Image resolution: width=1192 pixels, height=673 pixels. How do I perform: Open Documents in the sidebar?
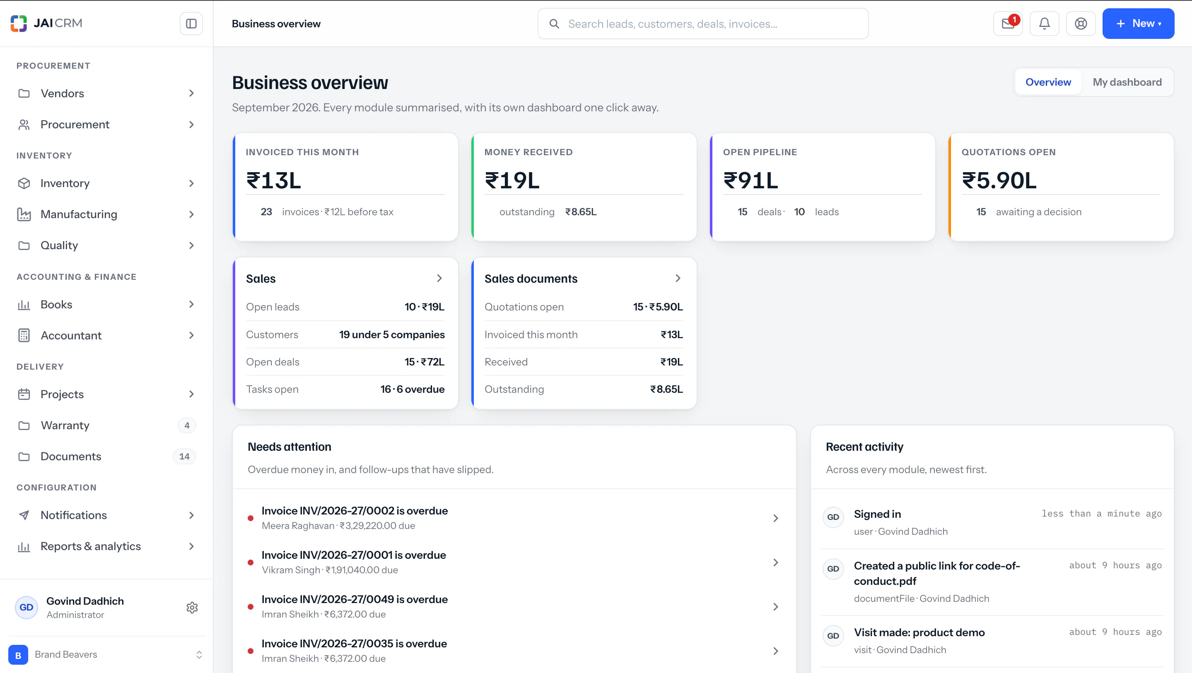(106, 456)
